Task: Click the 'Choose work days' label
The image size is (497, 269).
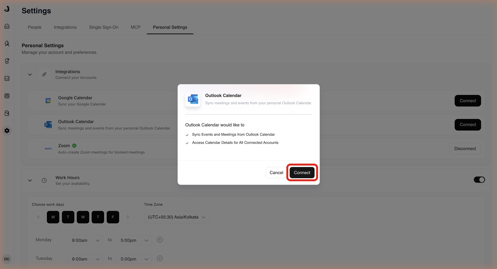Action: pos(48,204)
